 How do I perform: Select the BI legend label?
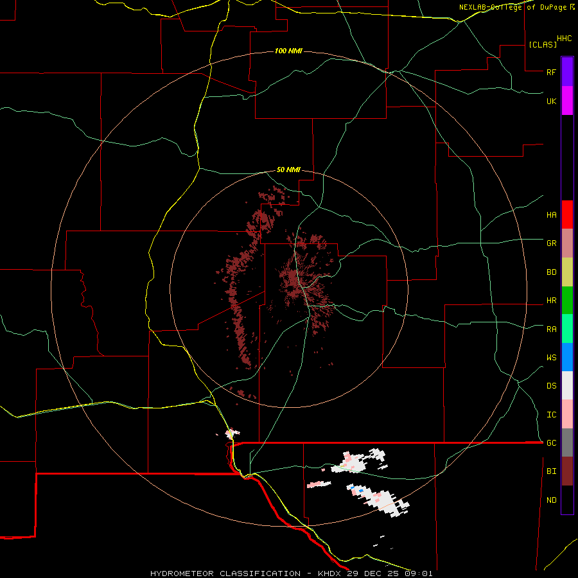pos(551,471)
